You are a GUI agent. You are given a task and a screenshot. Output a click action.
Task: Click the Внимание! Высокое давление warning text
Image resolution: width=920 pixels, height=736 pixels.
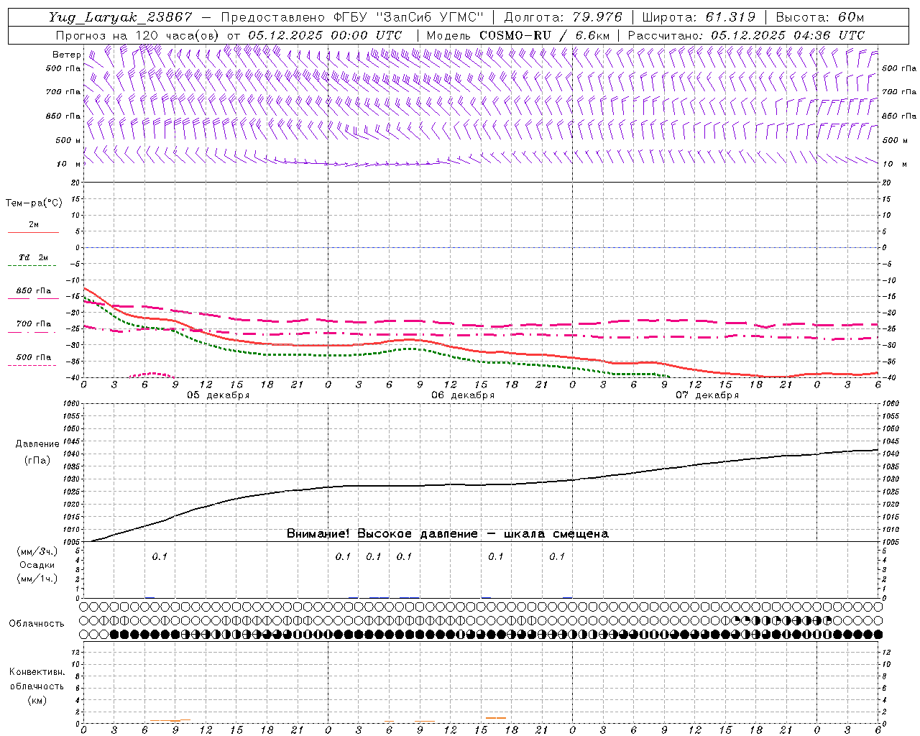pos(447,533)
